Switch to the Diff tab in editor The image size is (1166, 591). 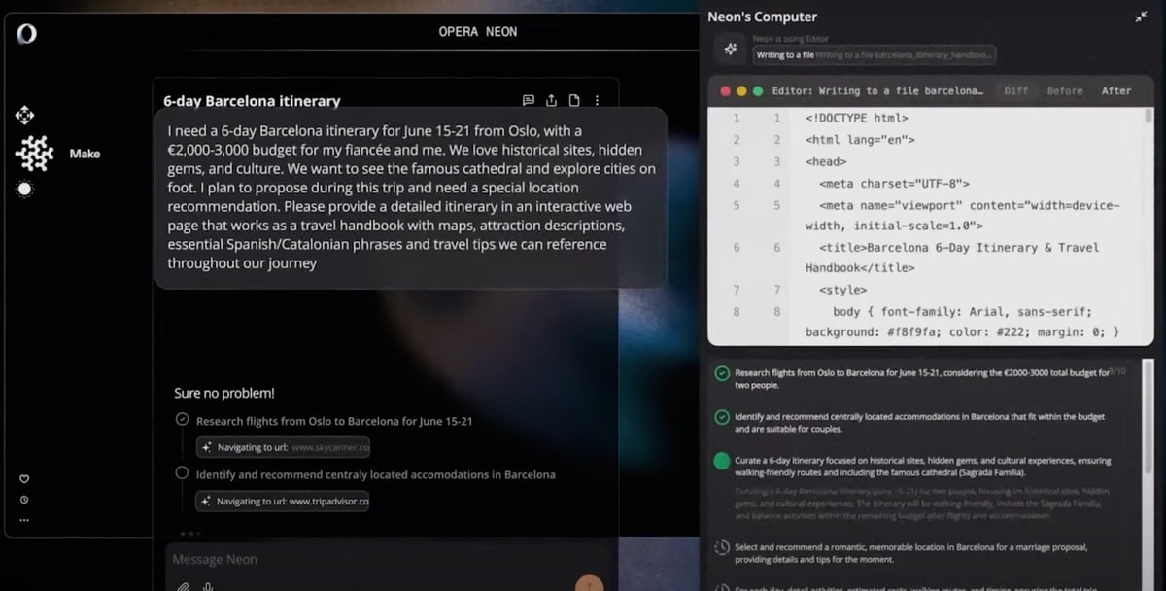(1015, 90)
